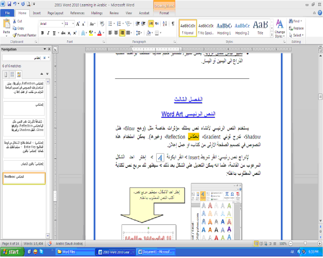Open the Font size dropdown

[x=73, y=24]
